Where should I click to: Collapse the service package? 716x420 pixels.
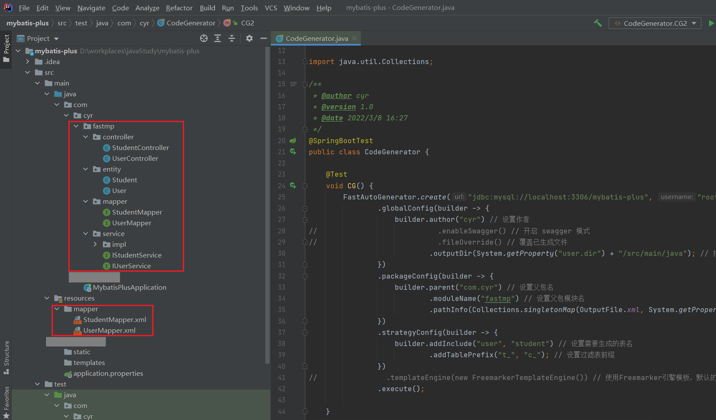click(x=86, y=233)
